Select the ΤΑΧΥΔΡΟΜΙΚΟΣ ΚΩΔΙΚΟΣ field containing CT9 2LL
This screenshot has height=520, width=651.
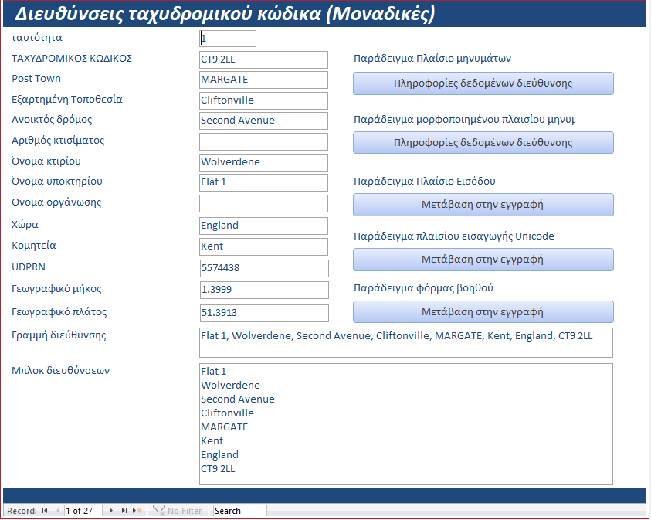pos(263,59)
